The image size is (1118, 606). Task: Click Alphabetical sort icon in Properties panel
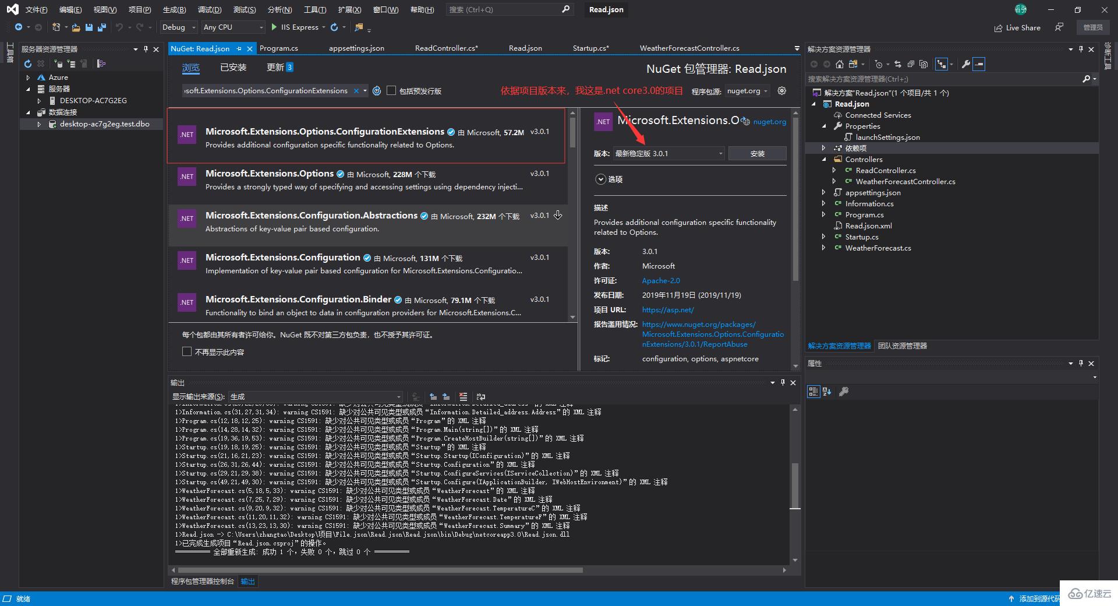click(x=827, y=392)
